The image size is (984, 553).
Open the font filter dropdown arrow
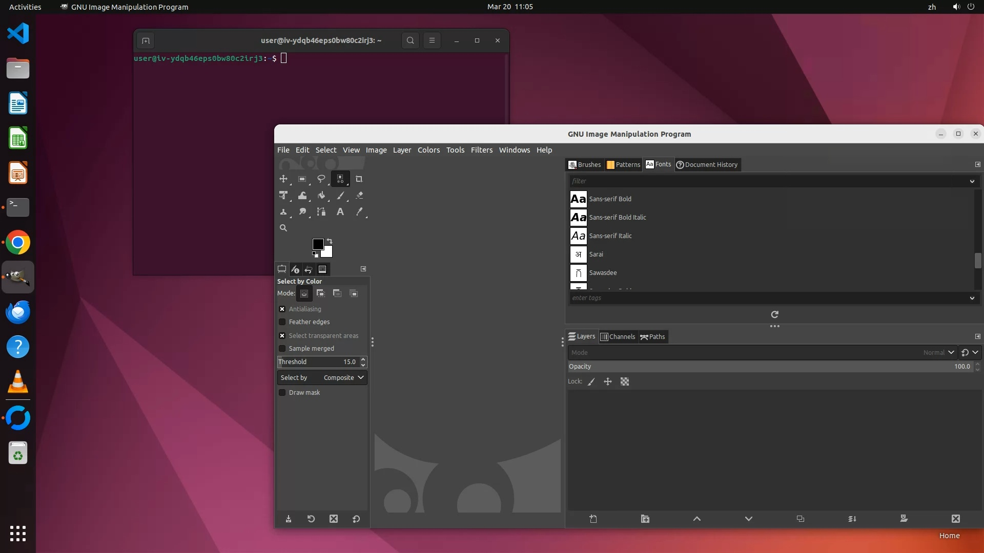972,181
